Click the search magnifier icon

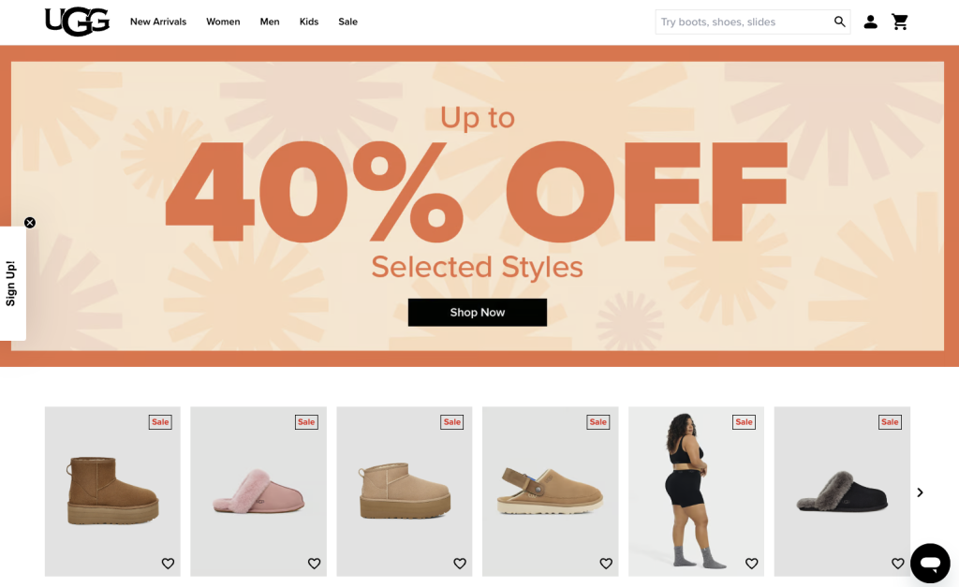(840, 22)
